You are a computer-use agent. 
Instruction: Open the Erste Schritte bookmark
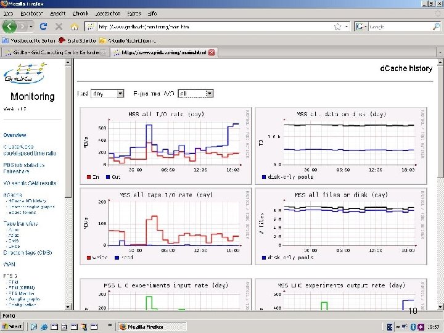coord(77,41)
